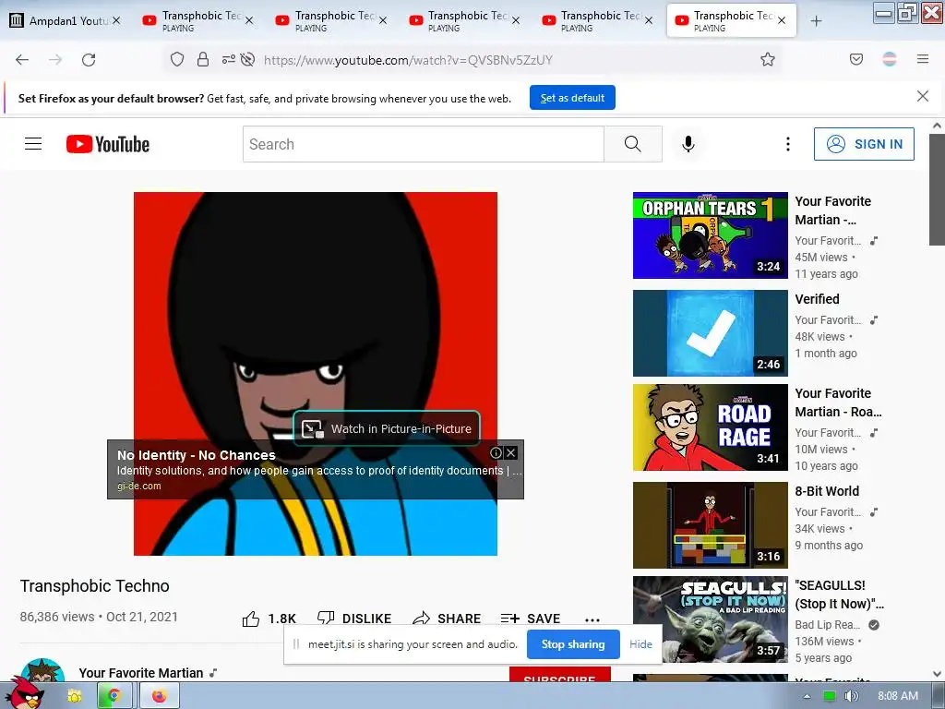The height and width of the screenshot is (709, 945).
Task: Show hidden tray icons arrow
Action: pos(807,696)
